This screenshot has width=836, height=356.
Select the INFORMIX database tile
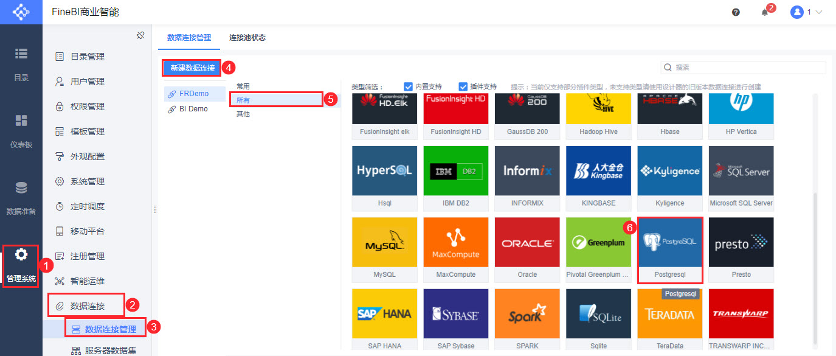[527, 178]
